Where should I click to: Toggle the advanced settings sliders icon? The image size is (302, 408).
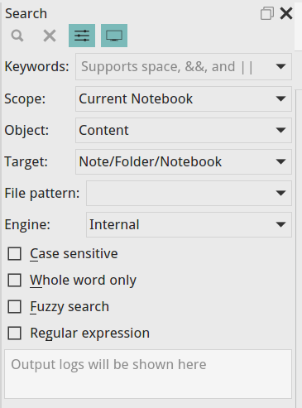[82, 36]
